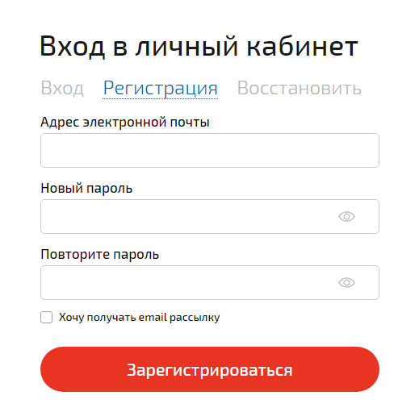This screenshot has height=408, width=419.
Task: Focus the Адрес электронной почты input box
Action: coord(210,150)
